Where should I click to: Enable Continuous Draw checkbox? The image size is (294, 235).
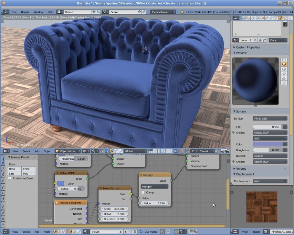pos(10,178)
